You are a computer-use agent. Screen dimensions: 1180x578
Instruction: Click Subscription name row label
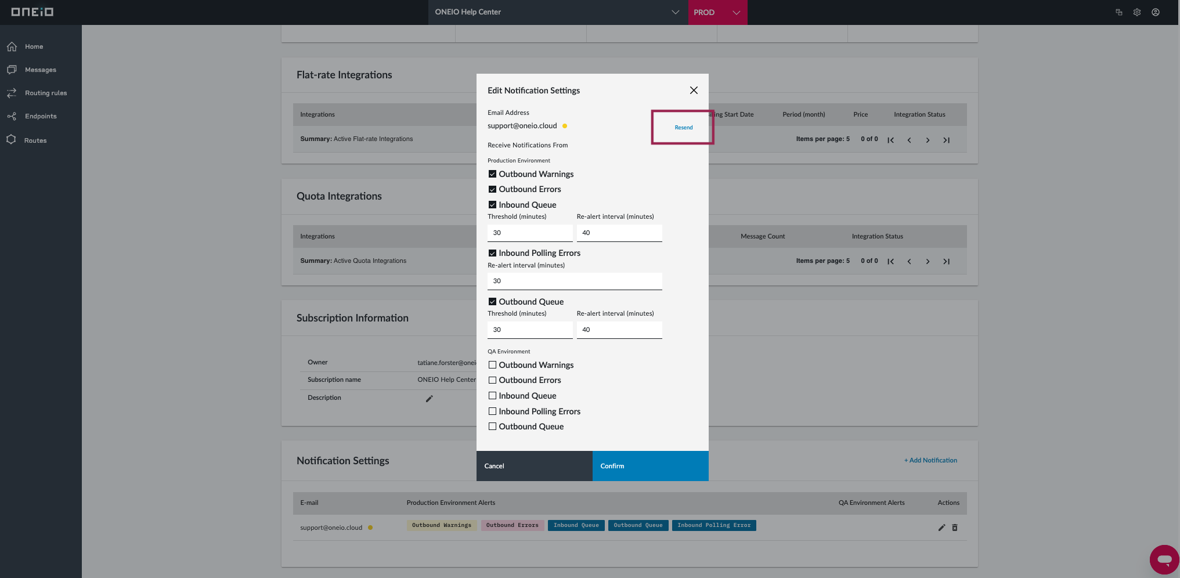pyautogui.click(x=334, y=380)
